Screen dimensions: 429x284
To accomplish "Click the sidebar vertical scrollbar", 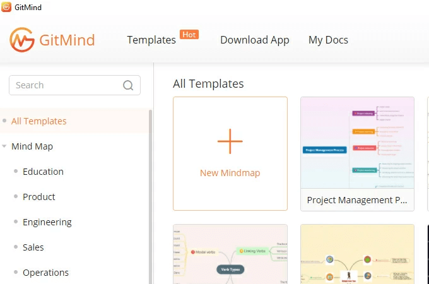I will (x=150, y=197).
